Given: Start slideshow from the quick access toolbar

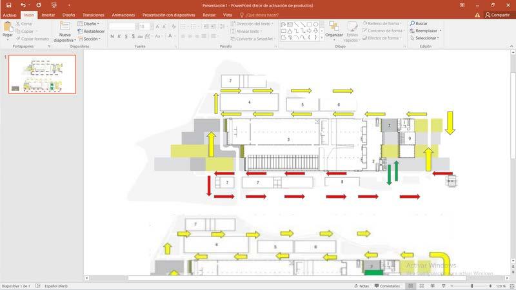Looking at the screenshot, I should click(54, 5).
